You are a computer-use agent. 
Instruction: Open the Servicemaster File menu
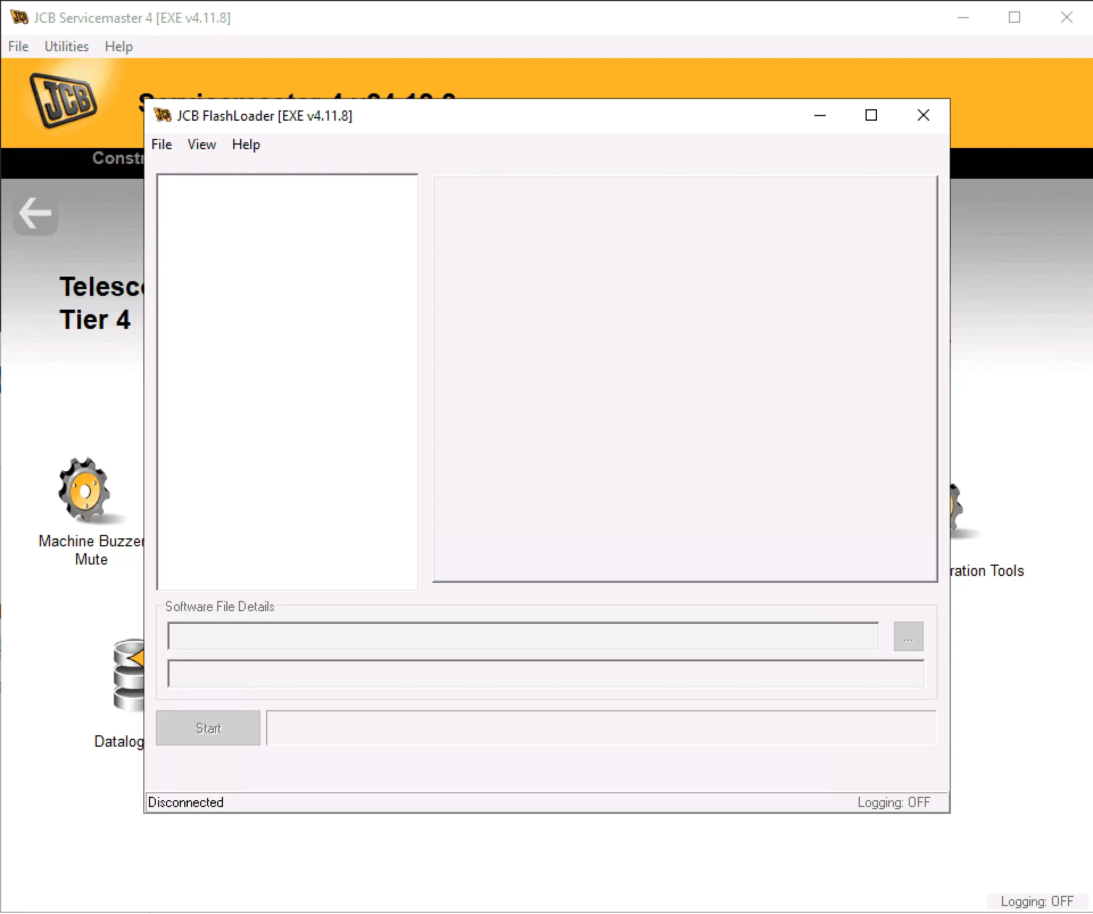[18, 47]
